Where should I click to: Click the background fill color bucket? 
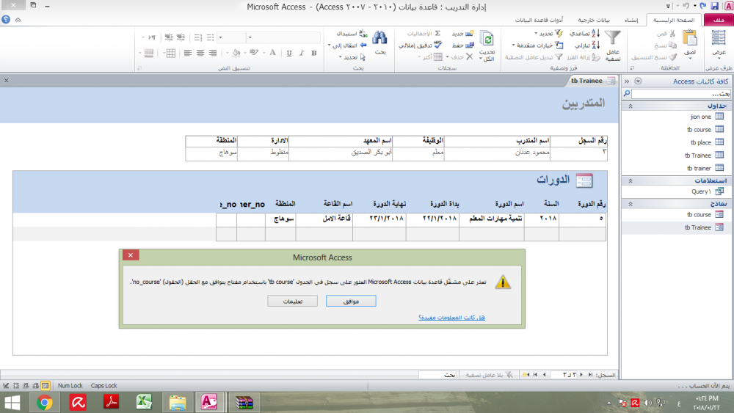pos(236,54)
